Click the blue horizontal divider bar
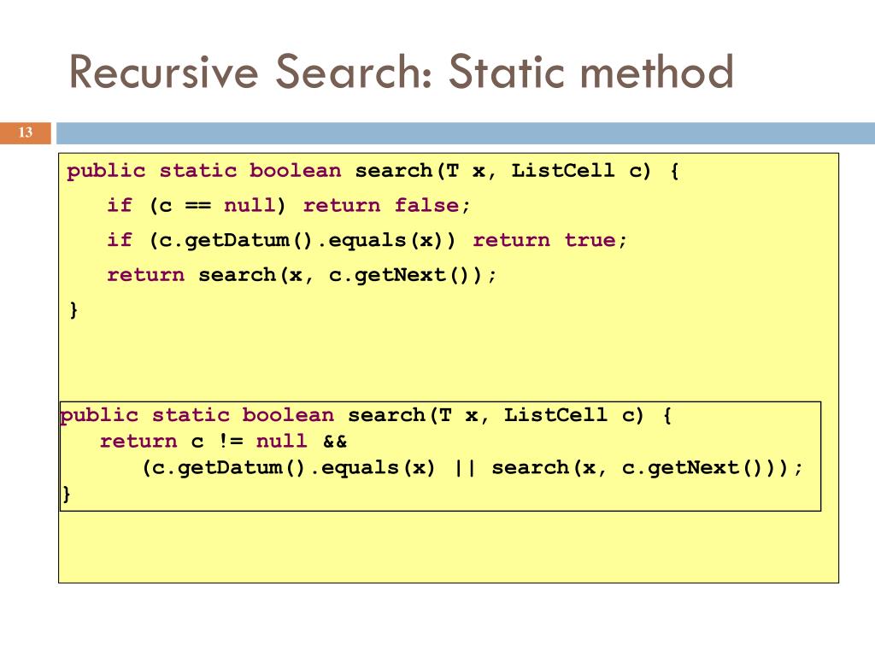The width and height of the screenshot is (875, 656). pos(466,133)
